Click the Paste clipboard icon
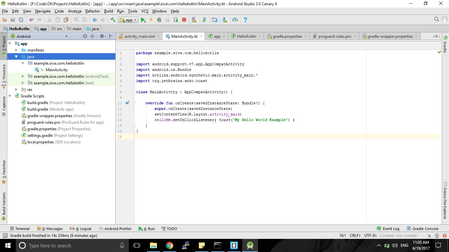449x252 pixels. pyautogui.click(x=66, y=20)
